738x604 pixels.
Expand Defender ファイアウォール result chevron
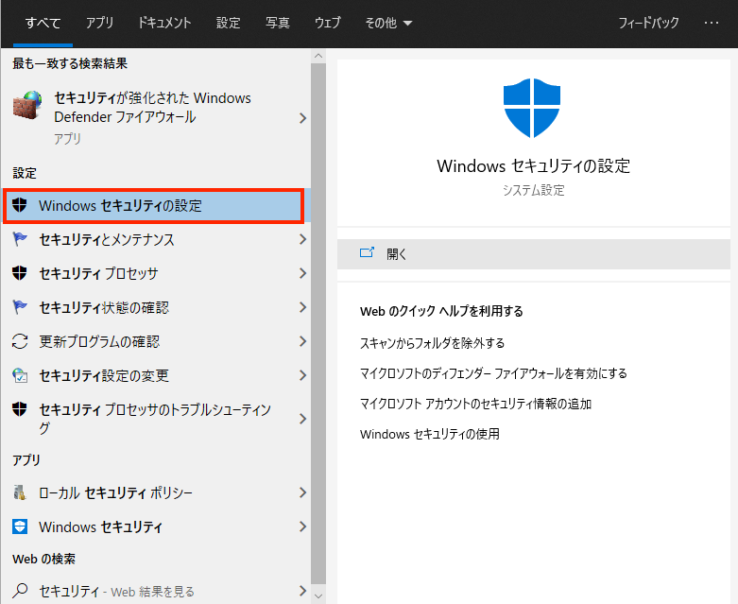click(x=302, y=118)
